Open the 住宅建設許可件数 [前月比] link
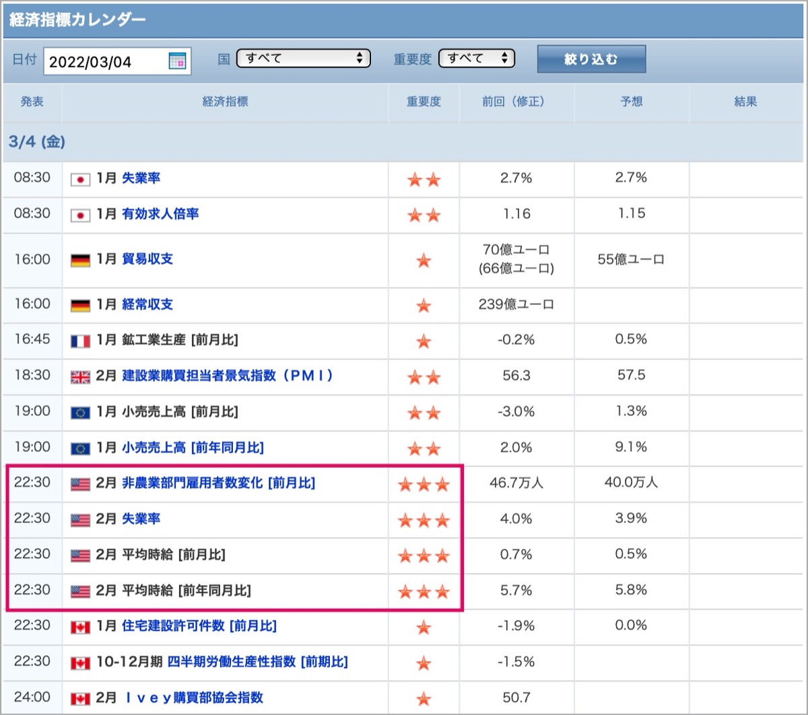Screen dimensions: 808x715 coord(199,626)
